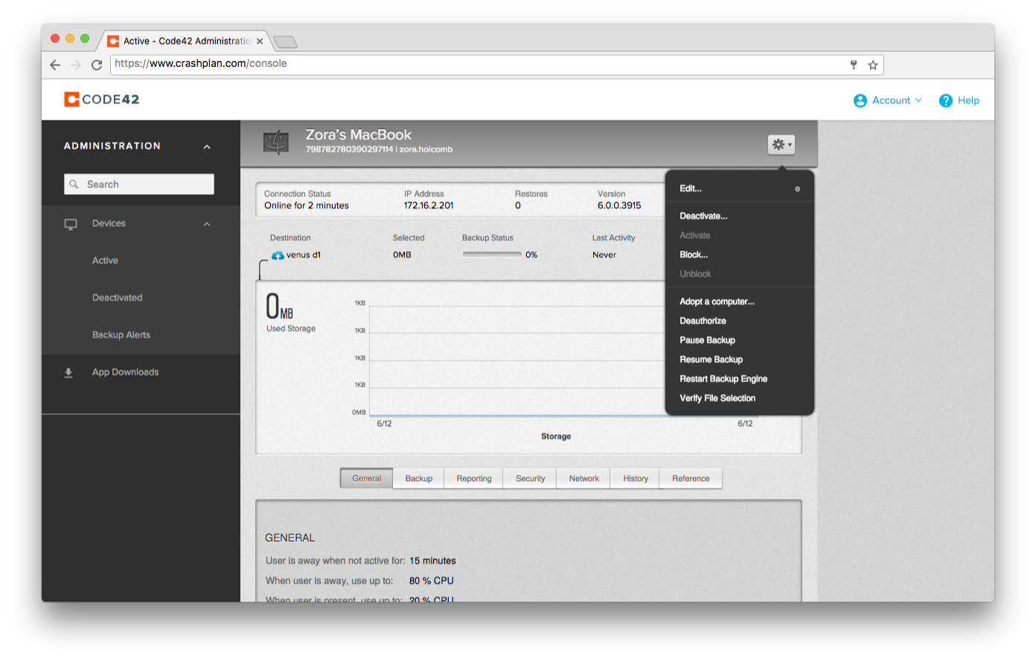Click the Devices sidebar label
This screenshot has width=1036, height=661.
click(x=109, y=224)
